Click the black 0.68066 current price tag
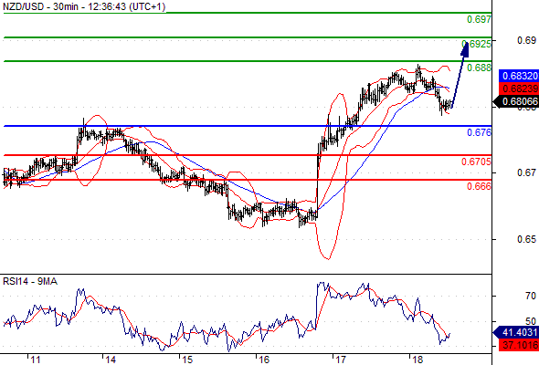 [x=516, y=101]
